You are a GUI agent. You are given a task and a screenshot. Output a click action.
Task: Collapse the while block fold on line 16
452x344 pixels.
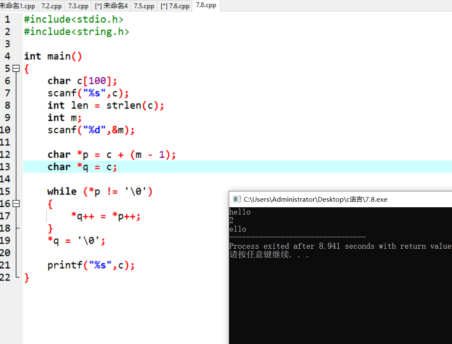coord(16,203)
